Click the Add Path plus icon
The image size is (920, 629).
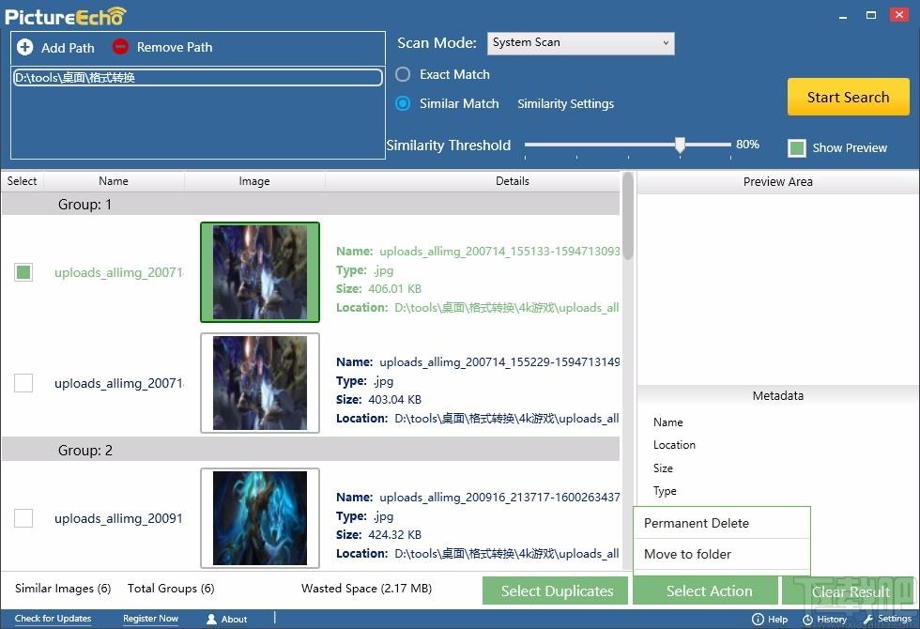[24, 47]
